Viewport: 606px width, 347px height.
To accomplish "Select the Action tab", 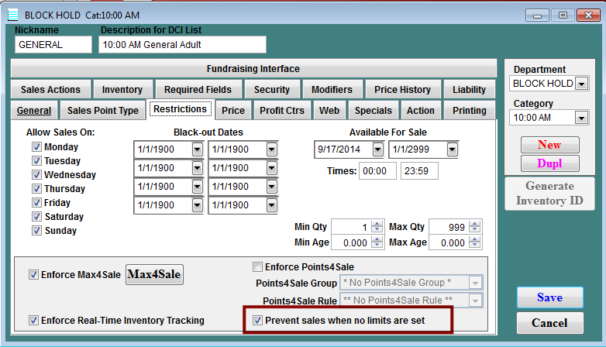I will (x=421, y=111).
